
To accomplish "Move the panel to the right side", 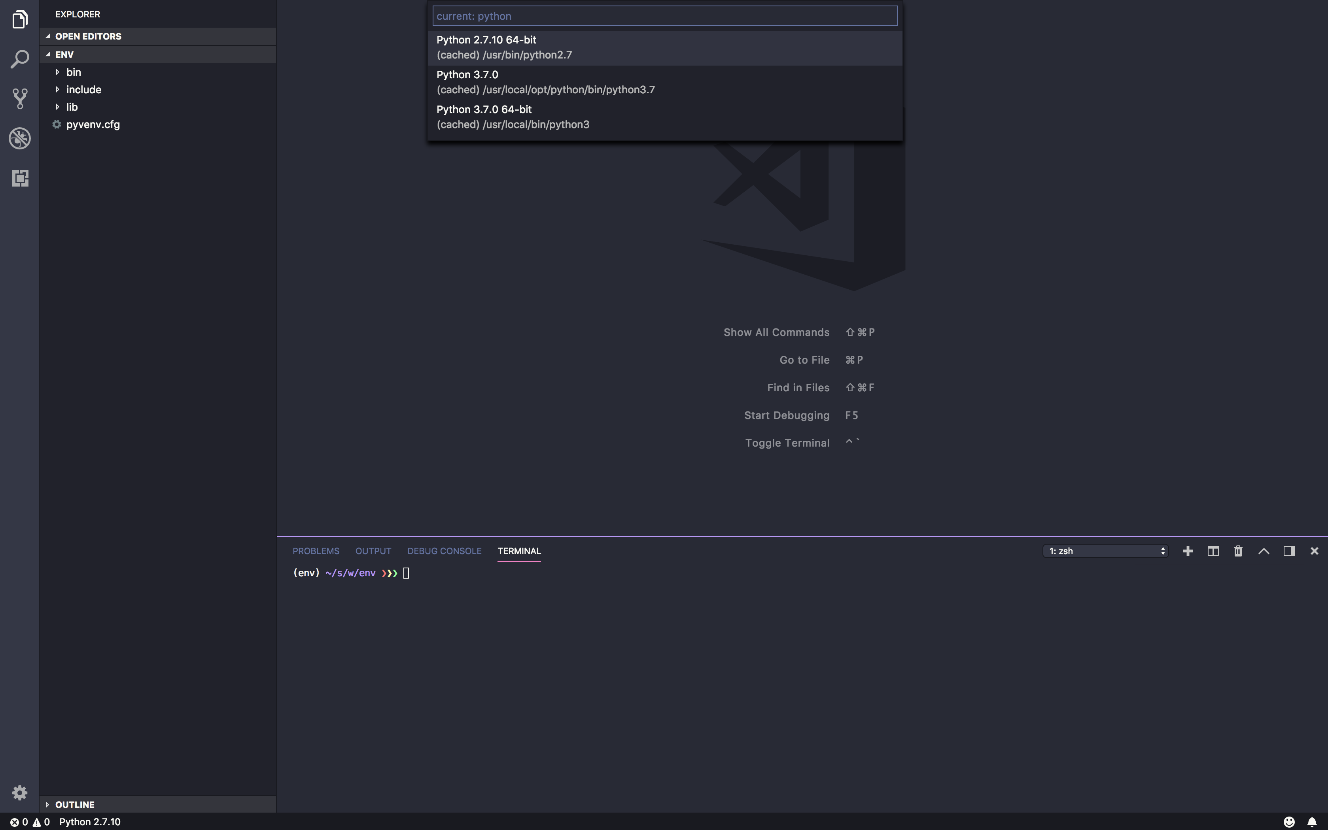I will click(1288, 551).
